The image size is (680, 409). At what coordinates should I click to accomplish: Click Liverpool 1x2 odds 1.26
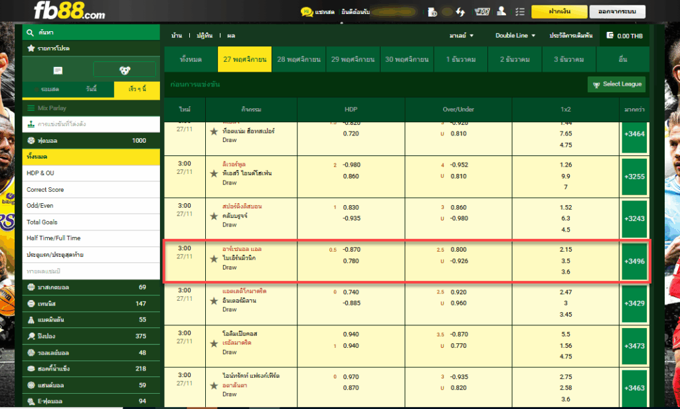point(566,165)
